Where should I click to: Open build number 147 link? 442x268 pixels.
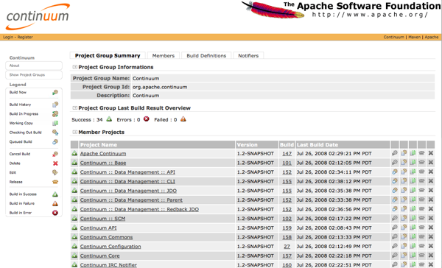click(x=287, y=154)
